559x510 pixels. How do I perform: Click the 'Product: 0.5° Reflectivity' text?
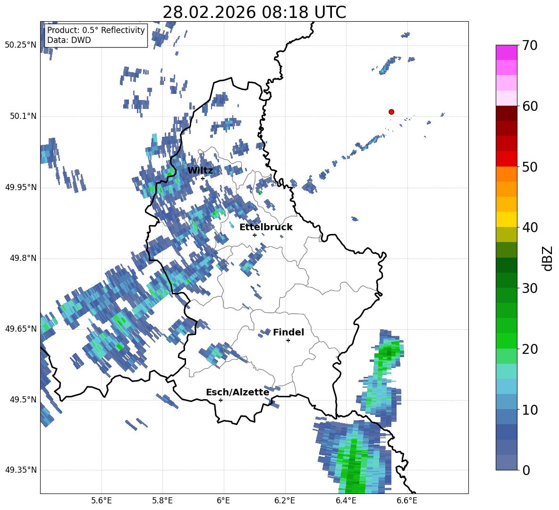96,30
